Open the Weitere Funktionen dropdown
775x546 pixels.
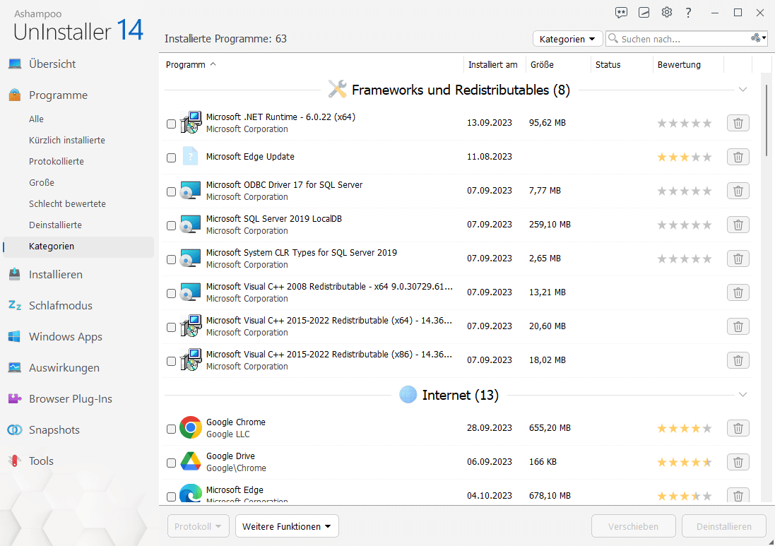click(x=287, y=527)
